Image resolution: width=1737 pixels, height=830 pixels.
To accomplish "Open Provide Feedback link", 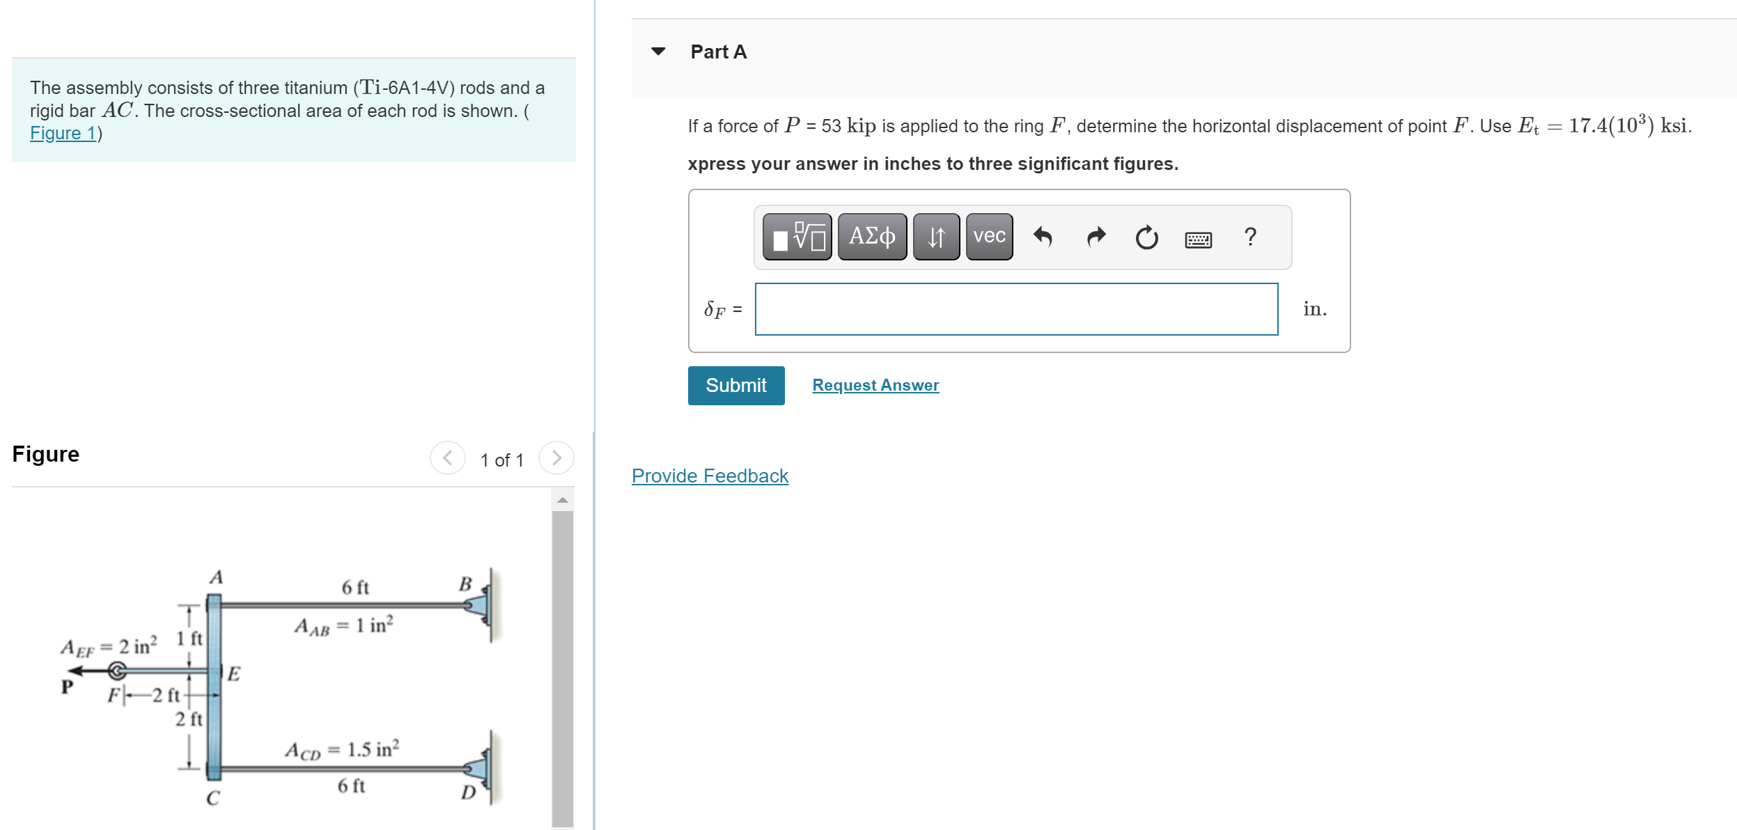I will (x=709, y=476).
